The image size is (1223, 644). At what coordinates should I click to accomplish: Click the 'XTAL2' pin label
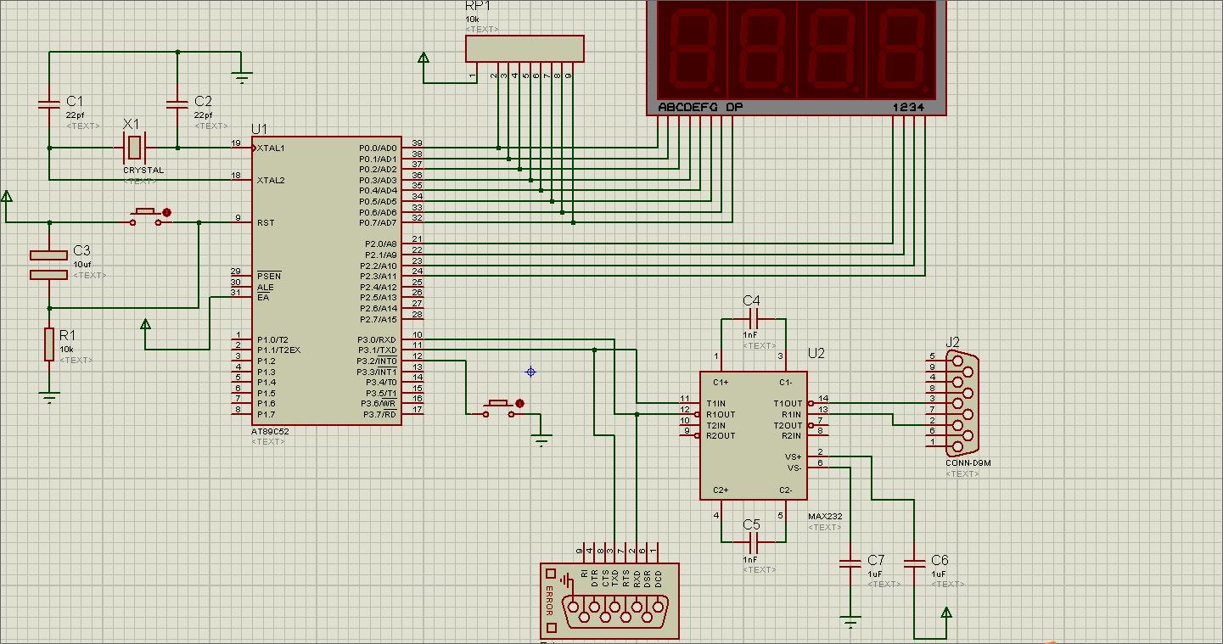click(x=272, y=180)
